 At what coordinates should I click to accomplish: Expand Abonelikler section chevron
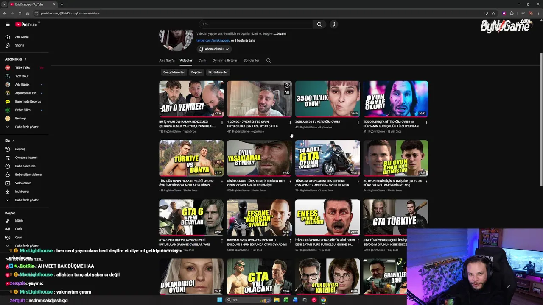coord(25,59)
